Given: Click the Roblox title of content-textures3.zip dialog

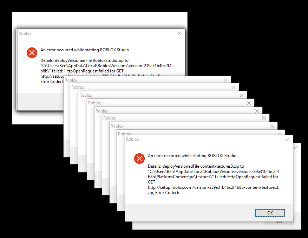Looking at the screenshot, I should click(x=132, y=139).
